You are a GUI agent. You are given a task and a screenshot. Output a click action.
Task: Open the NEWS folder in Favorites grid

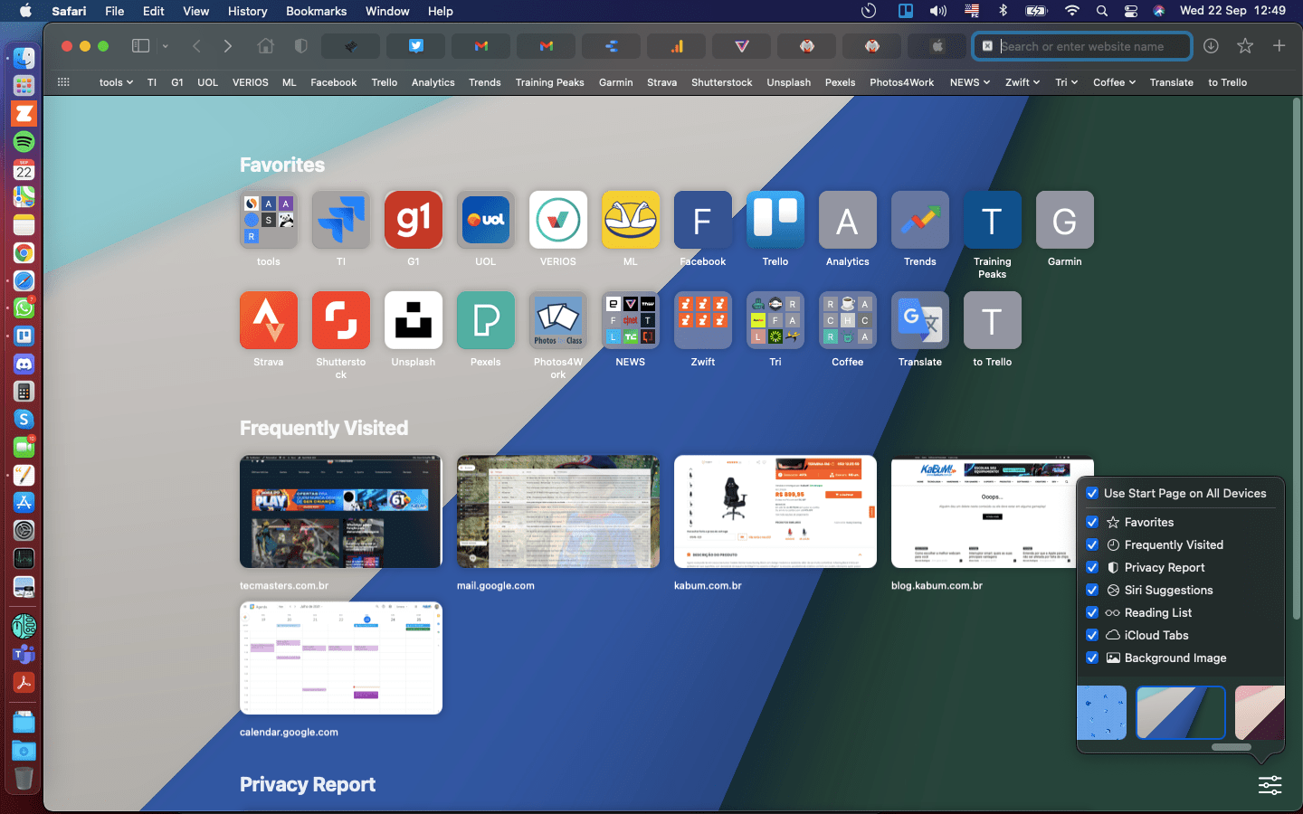[x=631, y=320]
